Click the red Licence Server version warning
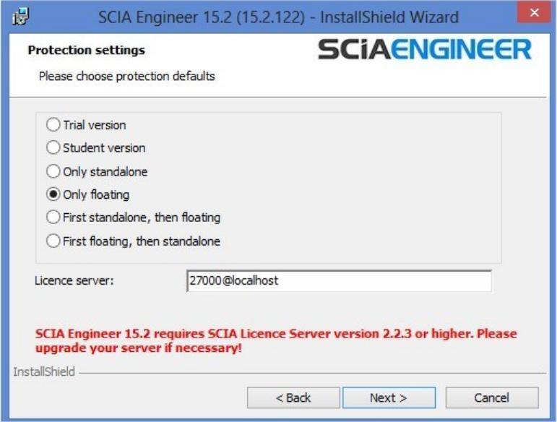Image resolution: width=557 pixels, height=422 pixels. (276, 340)
